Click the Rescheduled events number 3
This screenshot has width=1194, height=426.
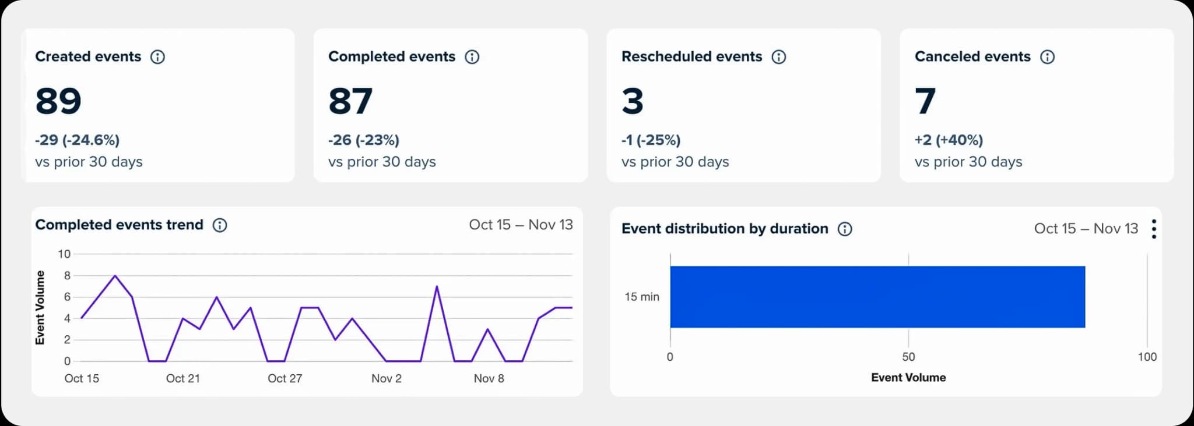[x=633, y=101]
